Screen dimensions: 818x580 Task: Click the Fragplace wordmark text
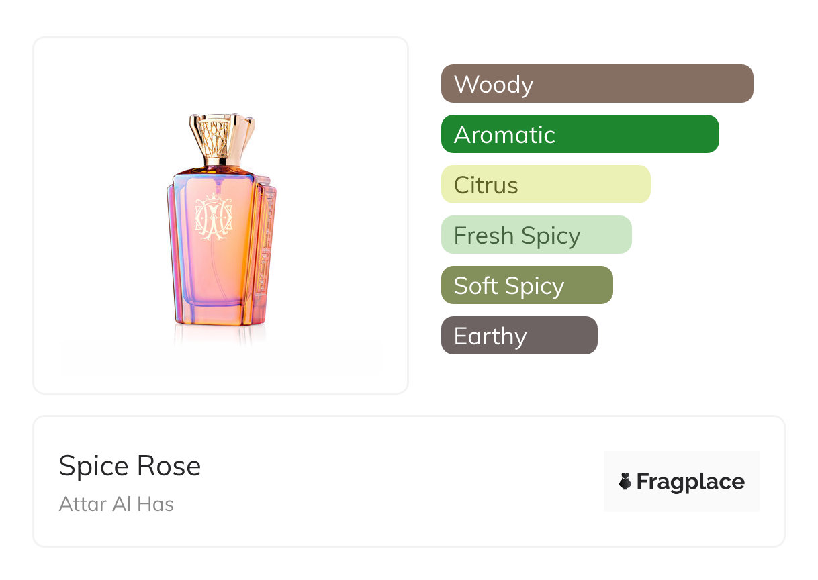(690, 481)
